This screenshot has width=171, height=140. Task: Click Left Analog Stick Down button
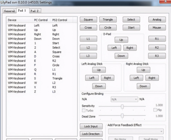pyautogui.click(x=99, y=86)
